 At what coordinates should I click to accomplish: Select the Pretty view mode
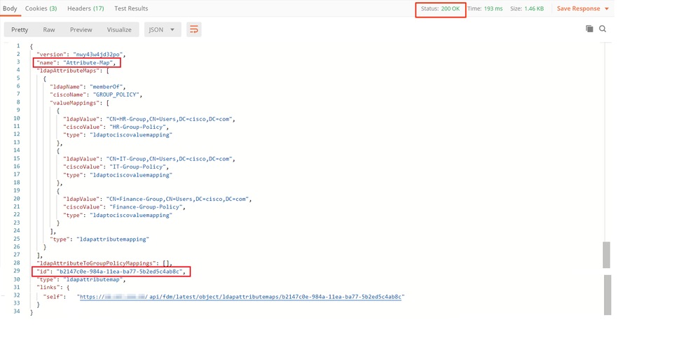pos(20,30)
